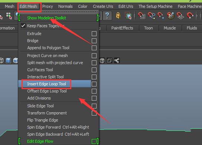The width and height of the screenshot is (202, 145).
Task: Open the Normals menu
Action: point(65,6)
